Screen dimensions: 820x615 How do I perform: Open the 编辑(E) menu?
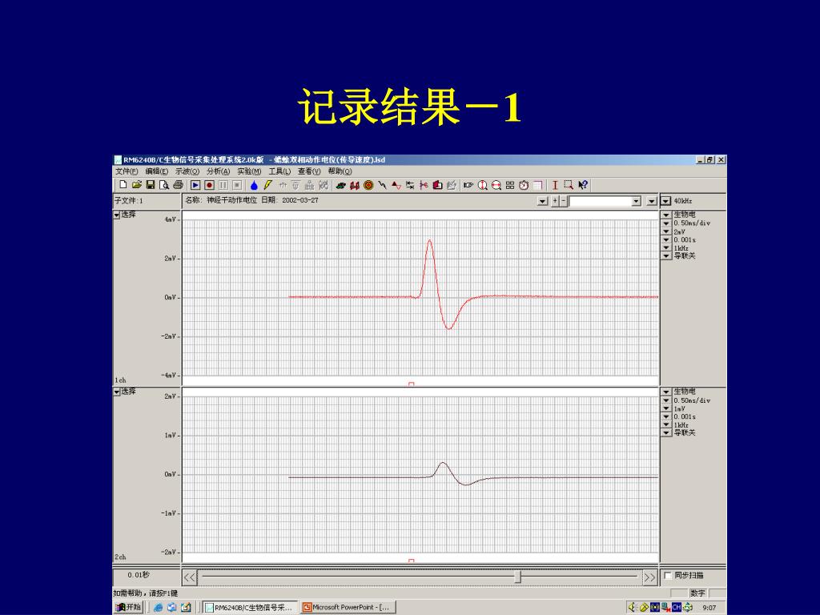click(x=156, y=171)
